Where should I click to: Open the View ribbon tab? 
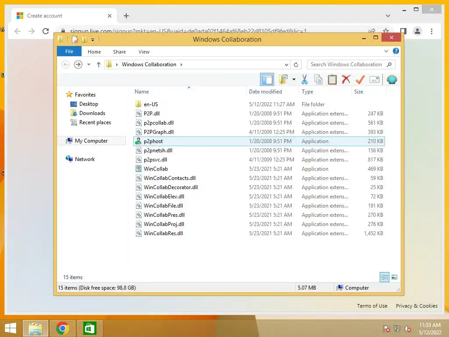tap(144, 52)
